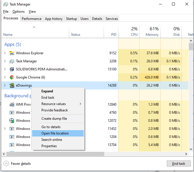Click the horizontal scrollbar right arrow
The image size is (194, 172).
coord(186,154)
